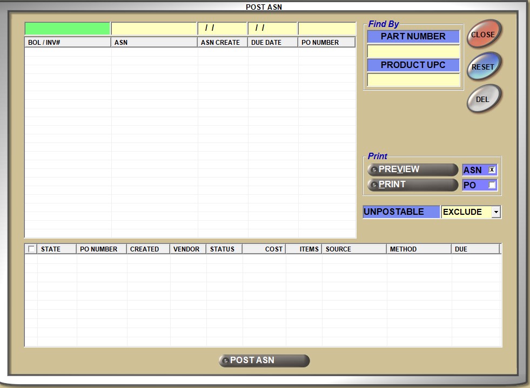This screenshot has width=530, height=388.
Task: Click the COST column header
Action: point(264,249)
